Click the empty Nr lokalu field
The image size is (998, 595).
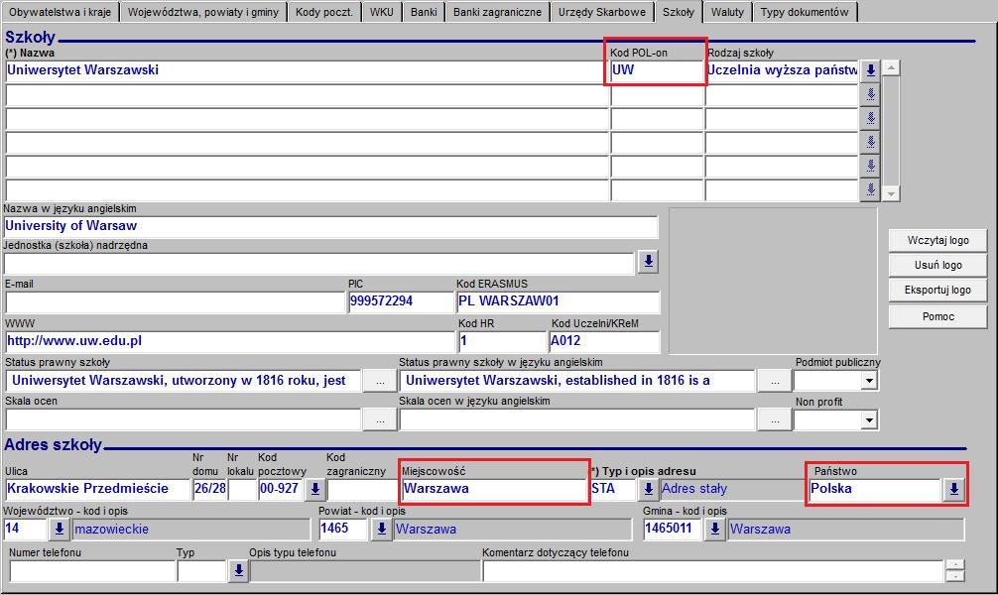242,489
